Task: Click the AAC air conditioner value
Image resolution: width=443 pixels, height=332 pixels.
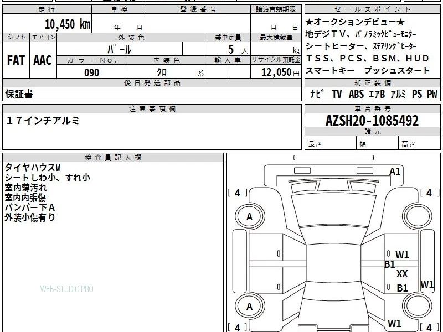Action: (x=43, y=60)
